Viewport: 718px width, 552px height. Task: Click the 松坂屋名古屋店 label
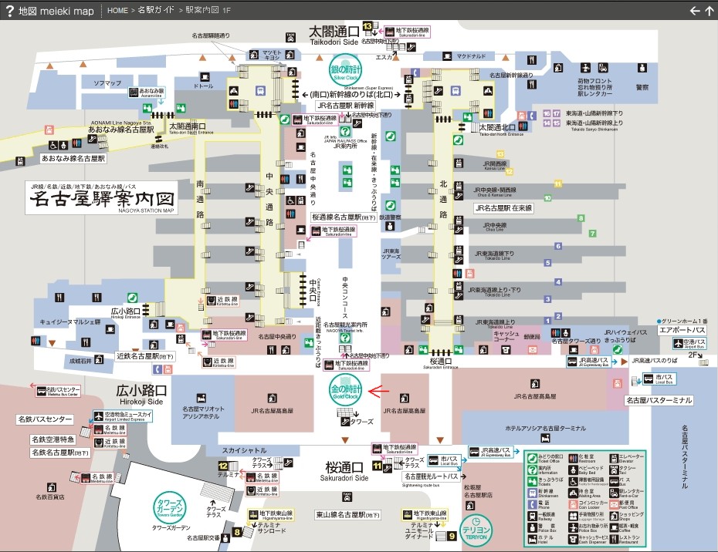pyautogui.click(x=478, y=492)
